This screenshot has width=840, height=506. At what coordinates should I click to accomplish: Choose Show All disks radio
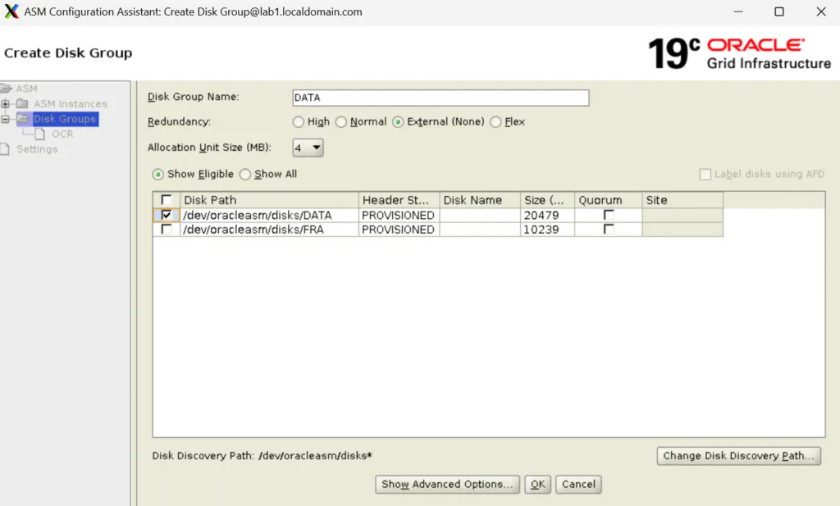[244, 175]
